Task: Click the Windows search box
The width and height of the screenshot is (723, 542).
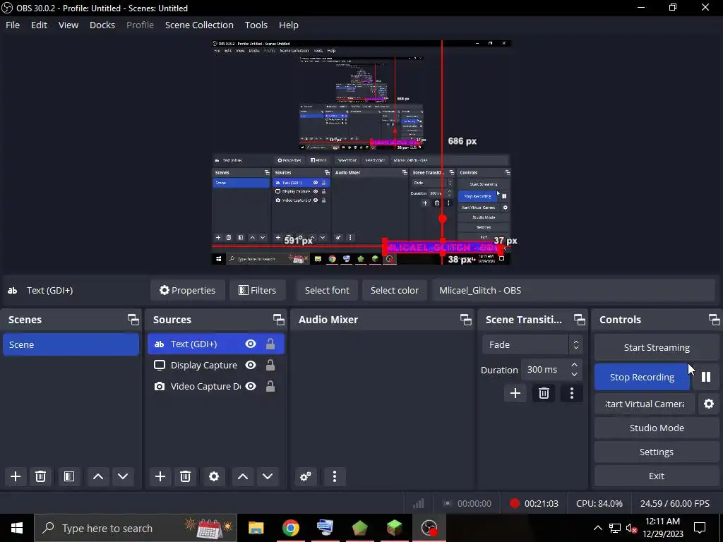Action: (x=136, y=528)
